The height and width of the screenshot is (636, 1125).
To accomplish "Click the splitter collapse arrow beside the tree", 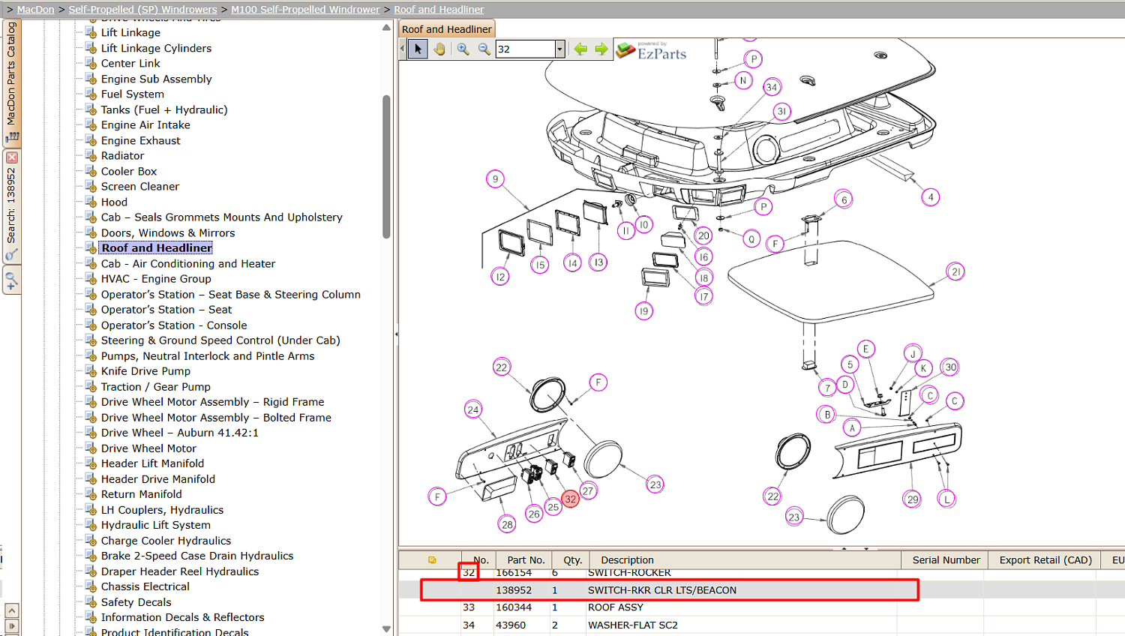I will click(396, 334).
